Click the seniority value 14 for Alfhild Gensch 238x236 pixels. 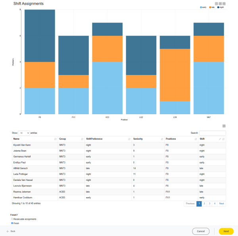click(134, 168)
